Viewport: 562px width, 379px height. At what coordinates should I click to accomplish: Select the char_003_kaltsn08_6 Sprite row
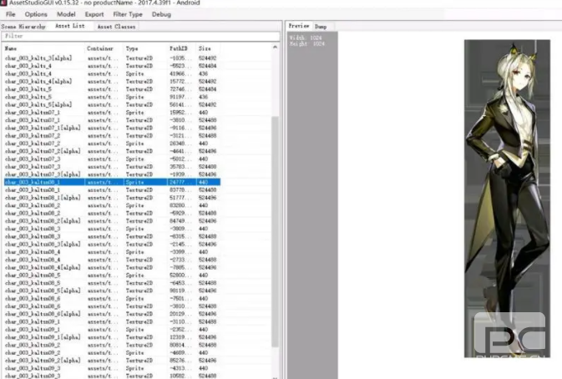pos(112,299)
